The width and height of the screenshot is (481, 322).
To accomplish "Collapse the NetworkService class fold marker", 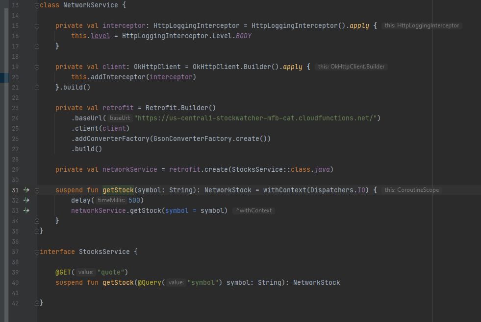I will (37, 5).
